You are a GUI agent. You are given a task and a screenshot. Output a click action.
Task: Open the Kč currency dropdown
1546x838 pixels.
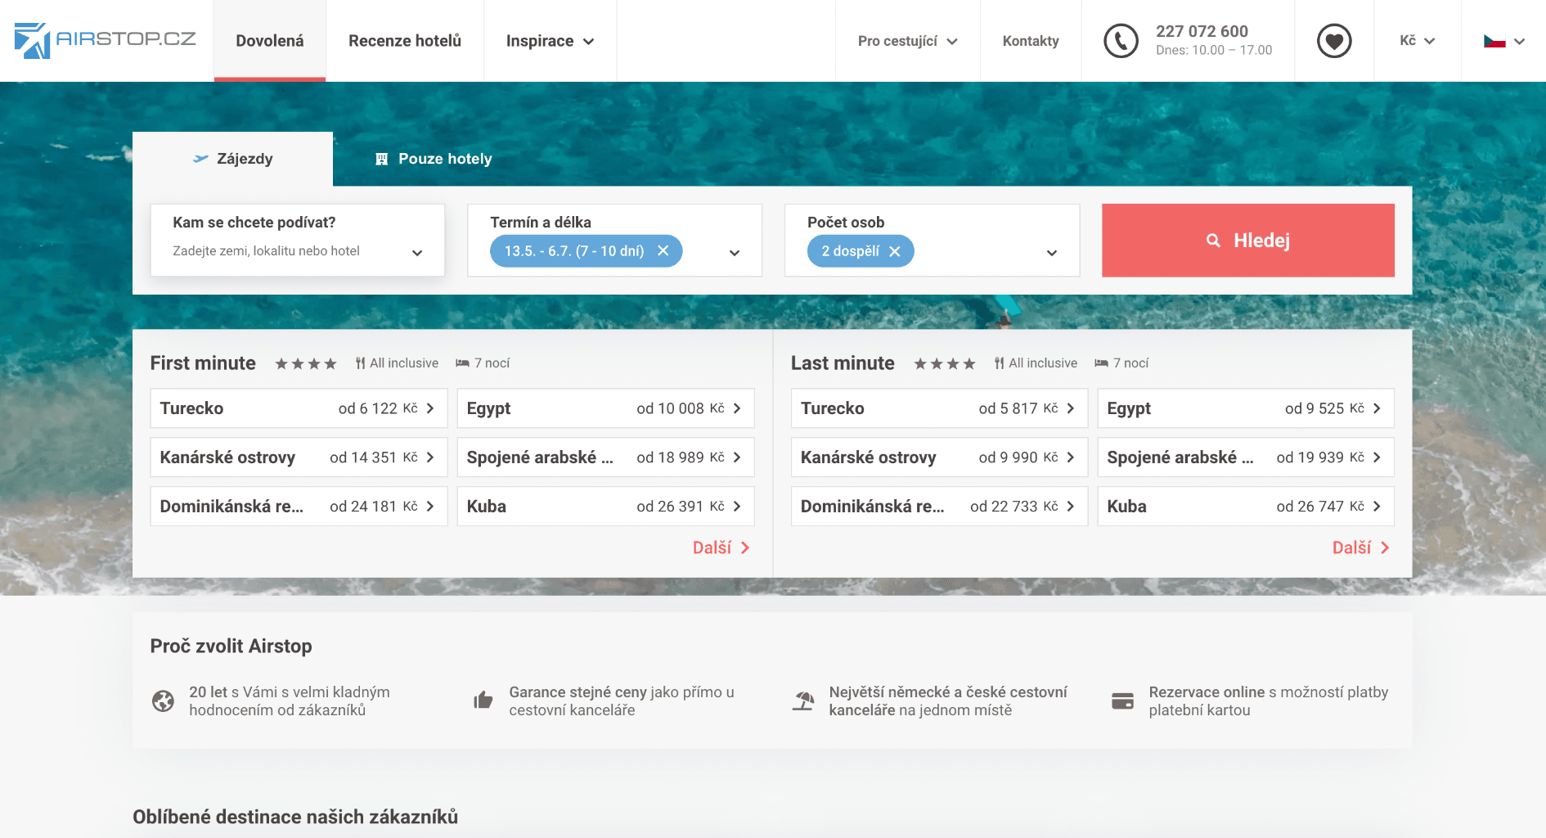pyautogui.click(x=1416, y=40)
